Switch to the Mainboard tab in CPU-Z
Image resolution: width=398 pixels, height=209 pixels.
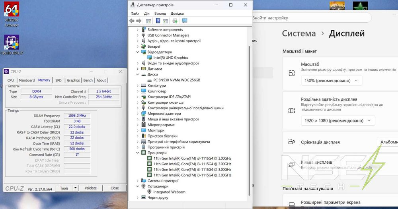(x=27, y=80)
